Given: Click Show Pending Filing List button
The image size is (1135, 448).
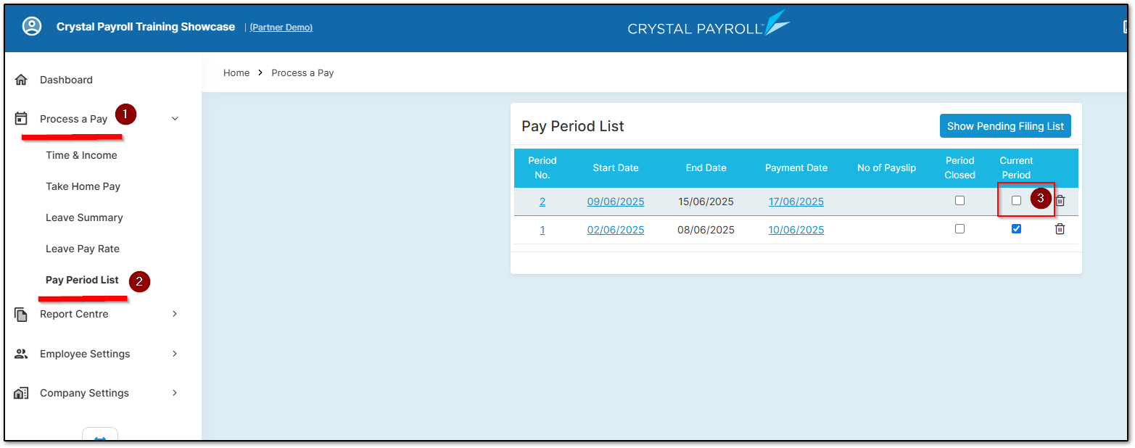Looking at the screenshot, I should pos(1005,126).
